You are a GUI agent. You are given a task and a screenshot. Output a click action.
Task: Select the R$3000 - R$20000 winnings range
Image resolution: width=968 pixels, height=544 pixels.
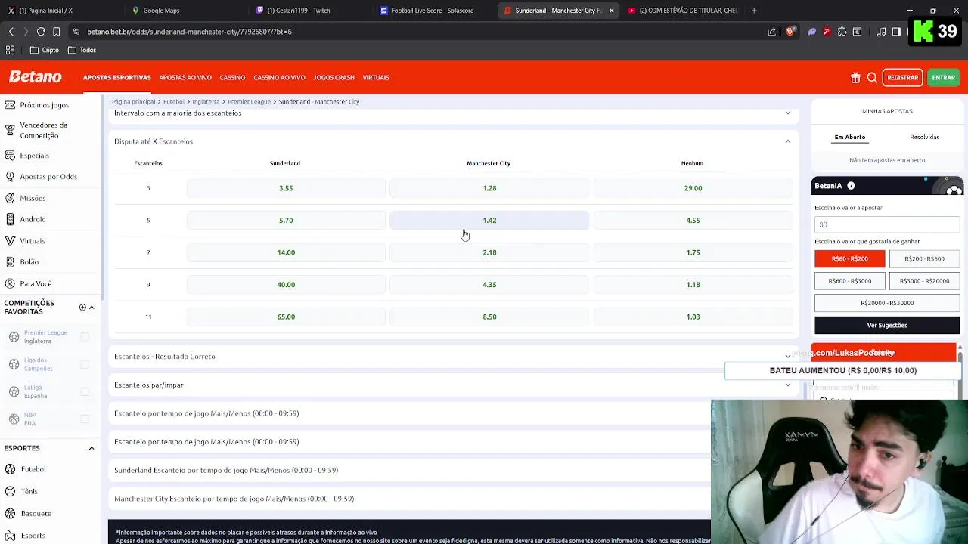(x=924, y=281)
